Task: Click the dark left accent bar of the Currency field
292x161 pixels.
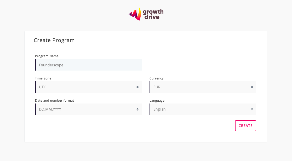Action: 150,87
